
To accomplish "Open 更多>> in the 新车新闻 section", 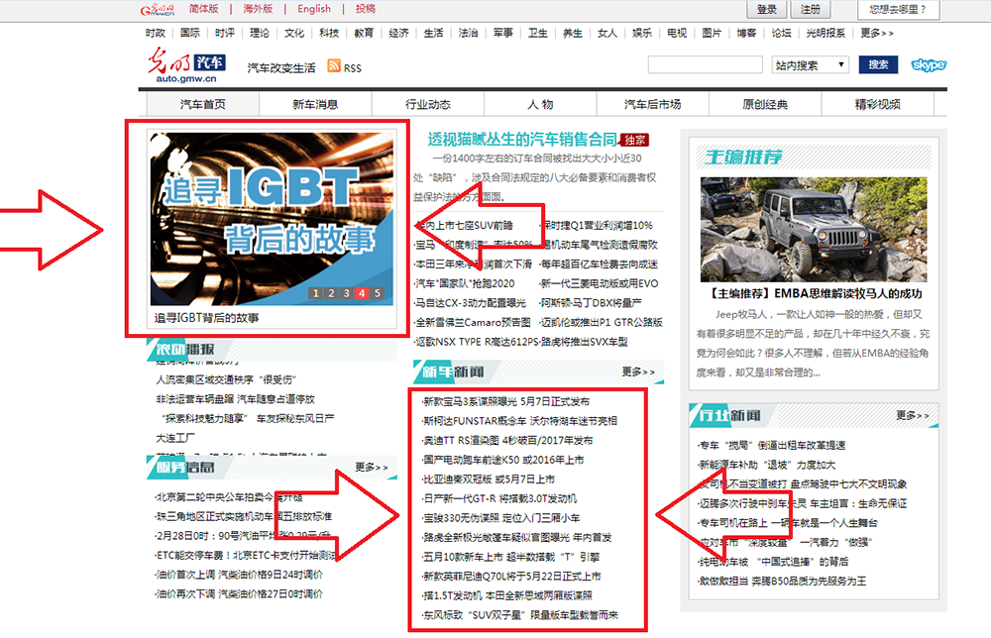I will (x=638, y=372).
